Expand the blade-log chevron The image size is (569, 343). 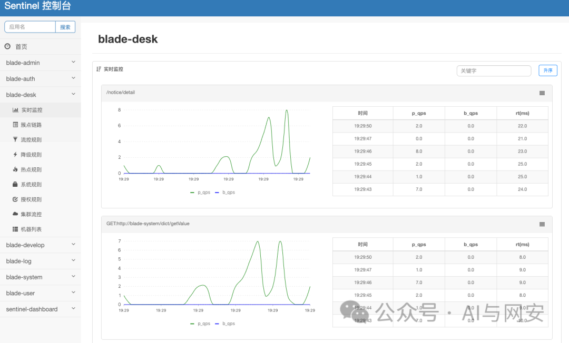point(73,260)
